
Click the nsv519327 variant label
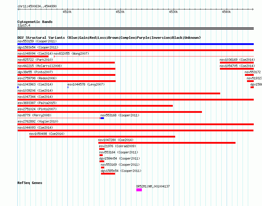point(254,78)
